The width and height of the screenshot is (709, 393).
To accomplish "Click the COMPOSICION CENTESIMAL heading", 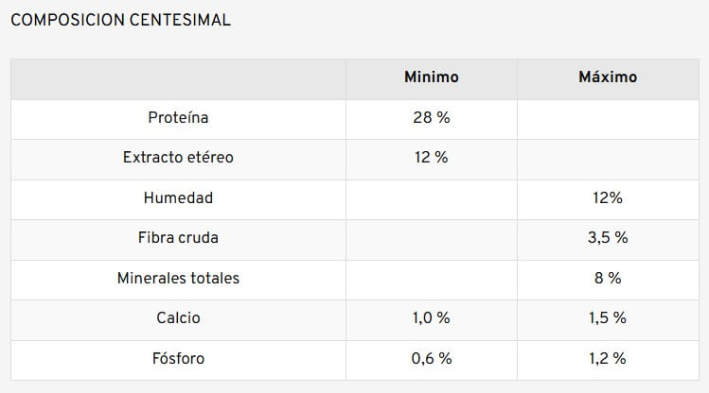I will 120,20.
